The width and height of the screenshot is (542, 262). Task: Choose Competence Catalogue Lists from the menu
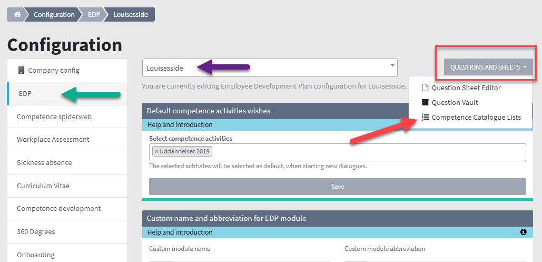coord(476,118)
